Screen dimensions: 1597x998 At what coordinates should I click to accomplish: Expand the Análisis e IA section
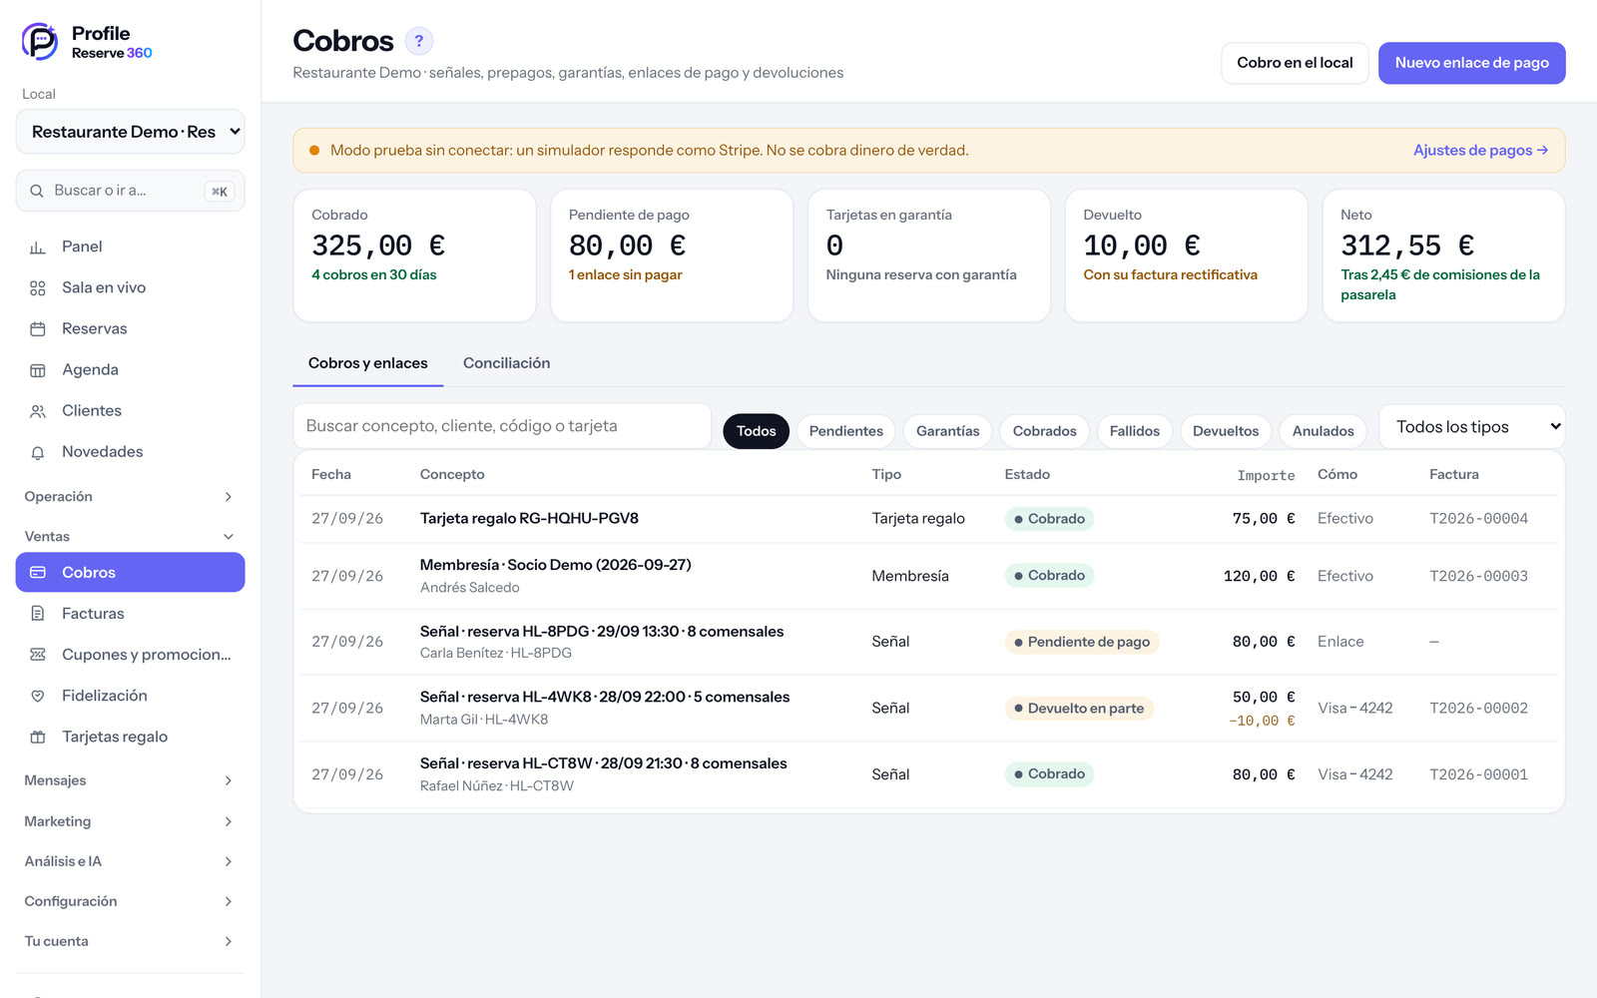[x=130, y=861]
